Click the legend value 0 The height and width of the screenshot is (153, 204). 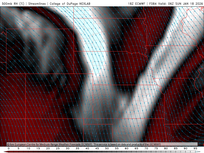(x=9, y=148)
